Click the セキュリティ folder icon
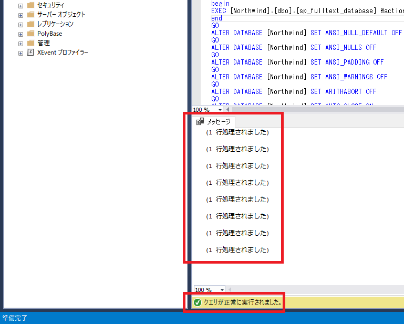Image resolution: width=404 pixels, height=324 pixels. [x=30, y=5]
